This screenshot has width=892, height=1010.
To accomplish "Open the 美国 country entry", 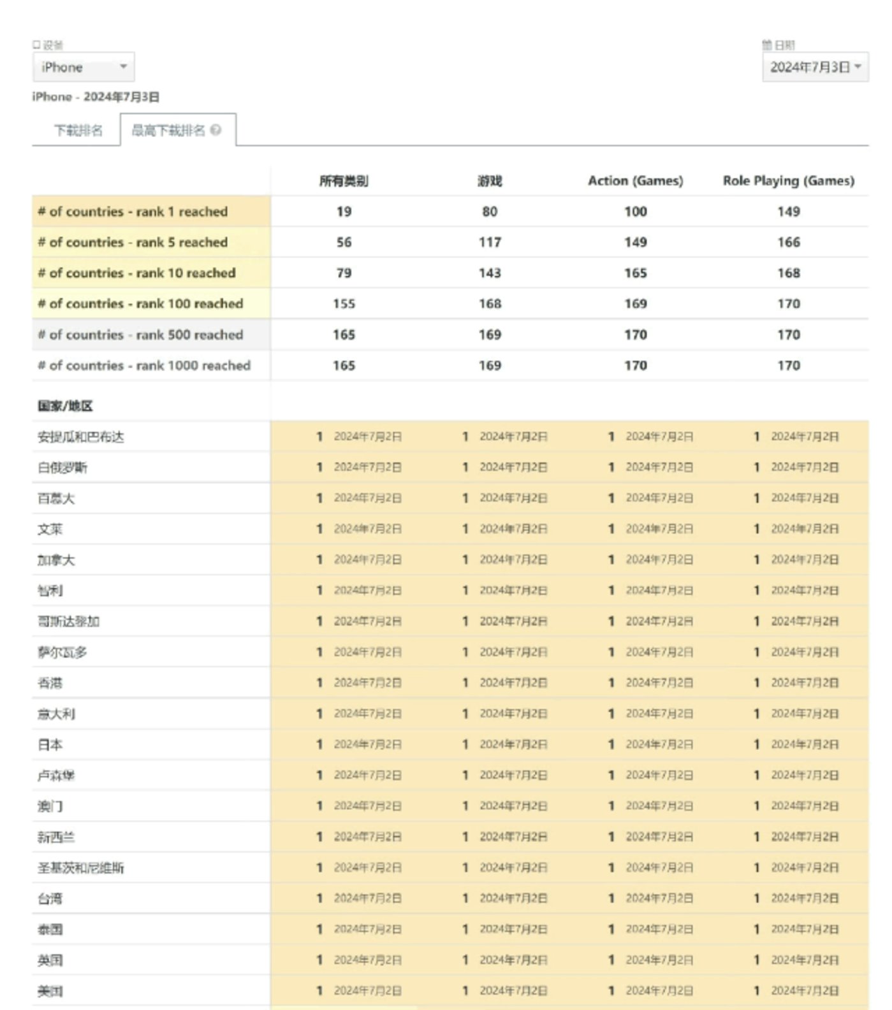I will tap(50, 991).
